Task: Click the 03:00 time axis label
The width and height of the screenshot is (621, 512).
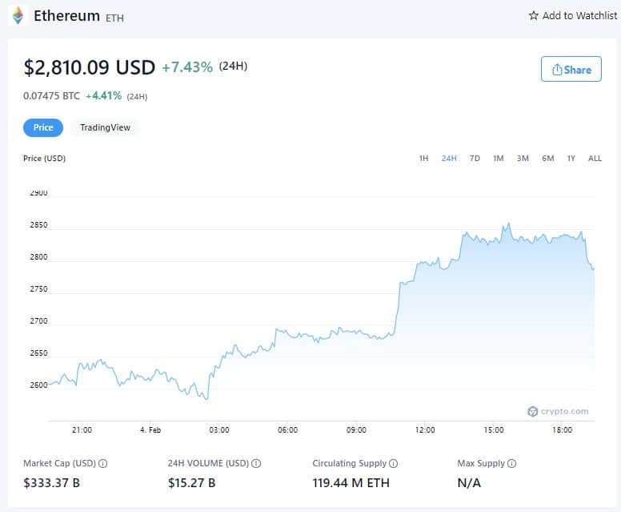Action: (219, 430)
